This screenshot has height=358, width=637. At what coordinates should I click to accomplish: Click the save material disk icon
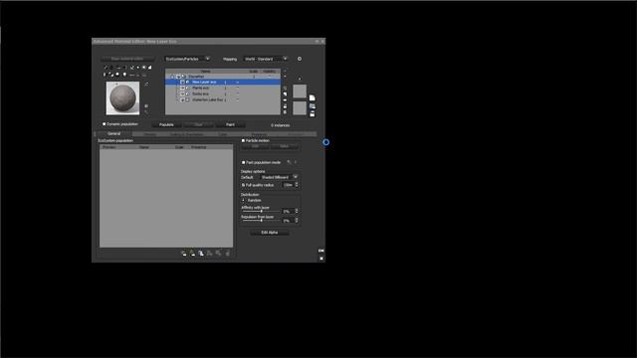point(312,114)
